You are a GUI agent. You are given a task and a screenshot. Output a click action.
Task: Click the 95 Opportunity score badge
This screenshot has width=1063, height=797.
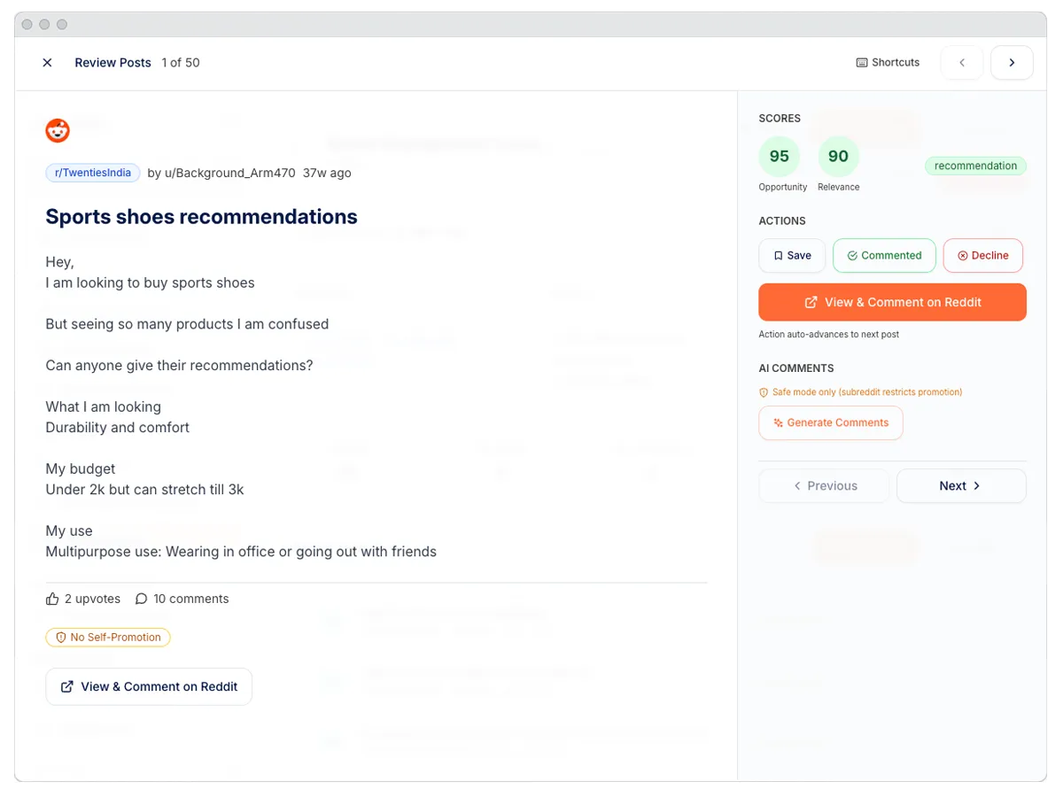(x=780, y=155)
